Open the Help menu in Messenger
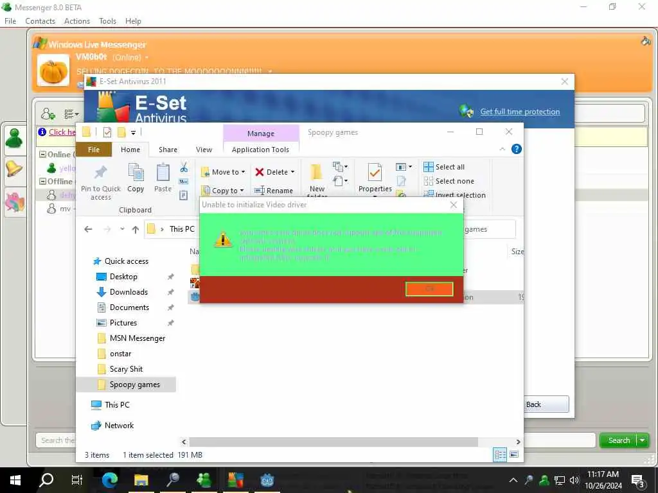 pyautogui.click(x=133, y=21)
